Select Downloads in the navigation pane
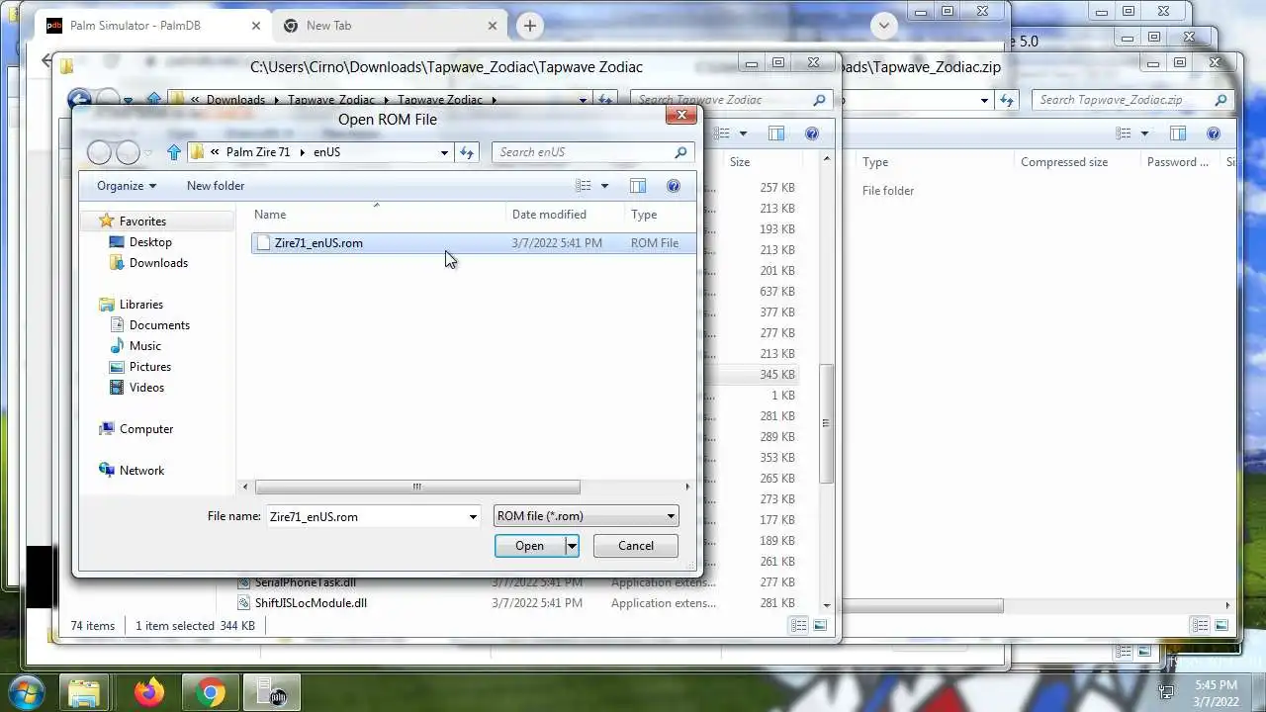Image resolution: width=1266 pixels, height=712 pixels. click(158, 262)
